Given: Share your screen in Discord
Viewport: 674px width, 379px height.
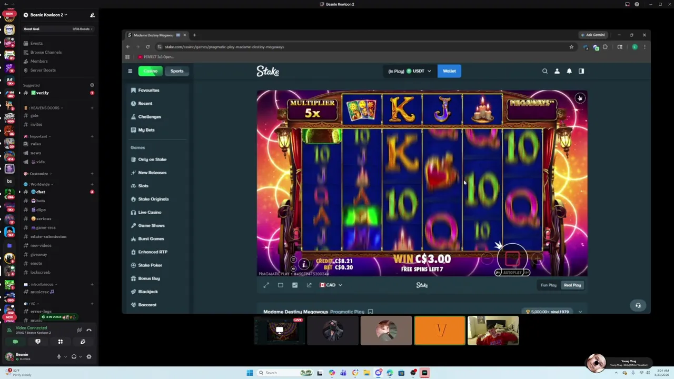Looking at the screenshot, I should [x=38, y=342].
